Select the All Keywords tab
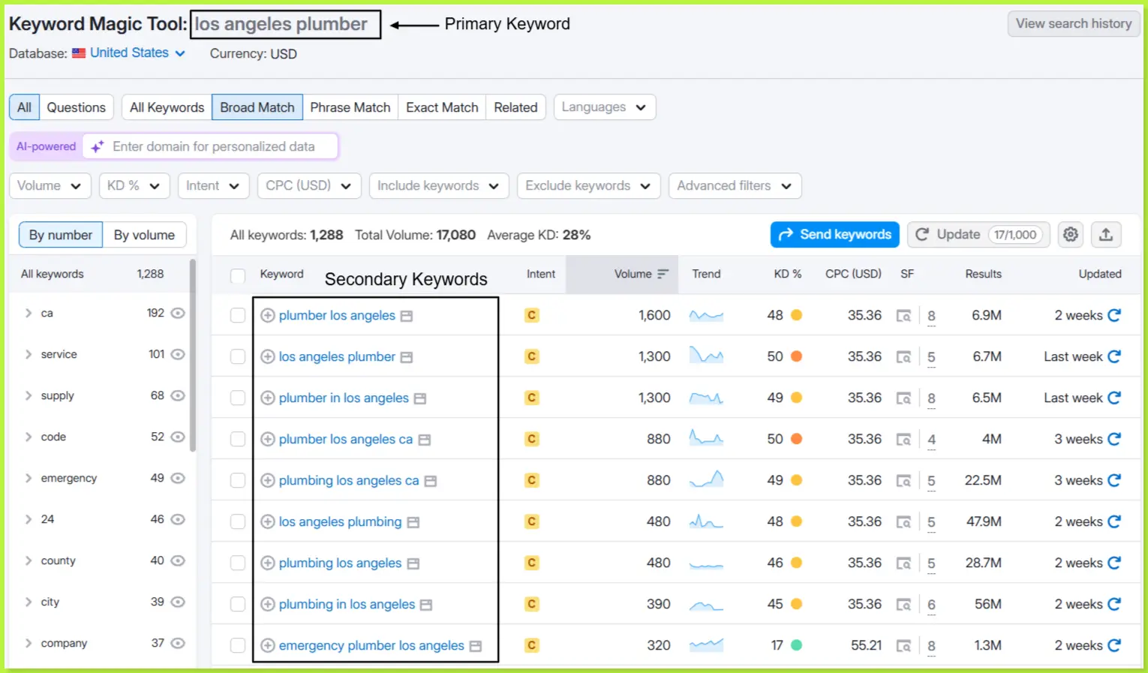Viewport: 1148px width, 673px height. tap(167, 107)
